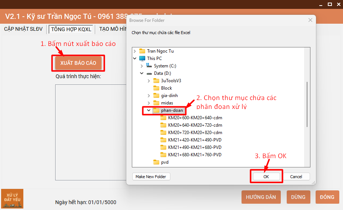Select the System (C:) drive icon

point(149,66)
